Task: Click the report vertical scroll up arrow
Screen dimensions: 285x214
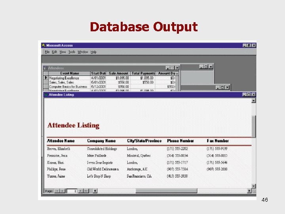Action: pyautogui.click(x=254, y=100)
